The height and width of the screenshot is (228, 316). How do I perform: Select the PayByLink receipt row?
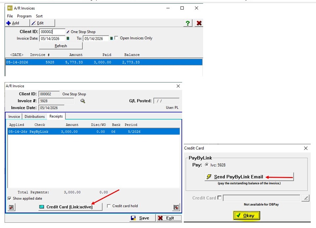(x=94, y=131)
